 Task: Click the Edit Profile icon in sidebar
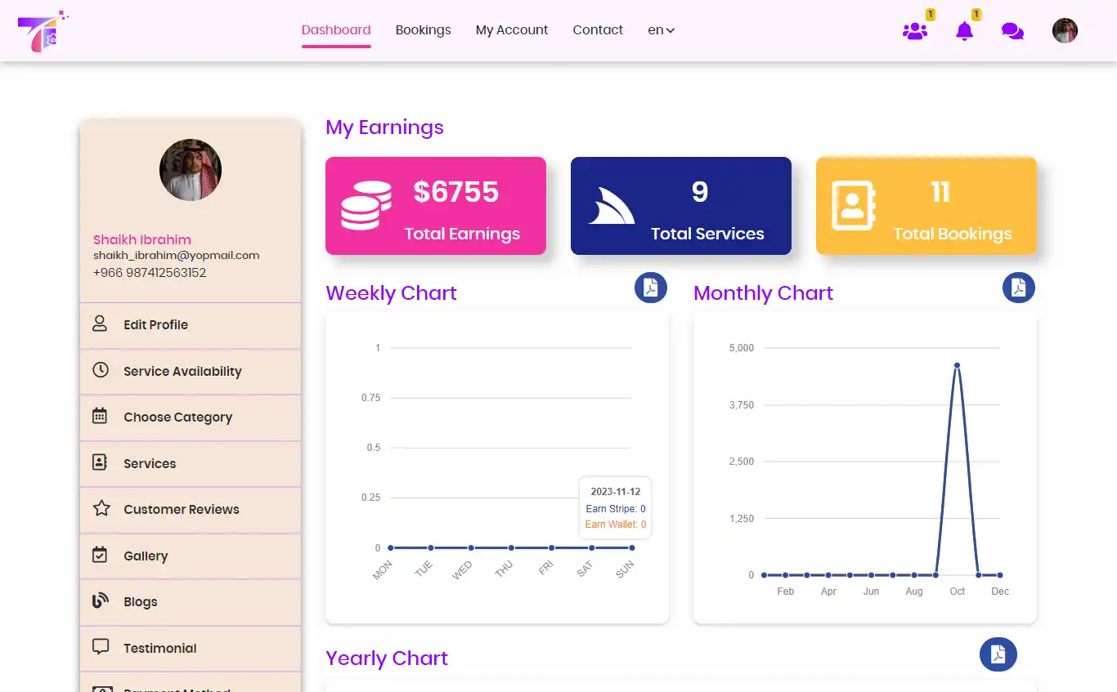click(x=100, y=324)
